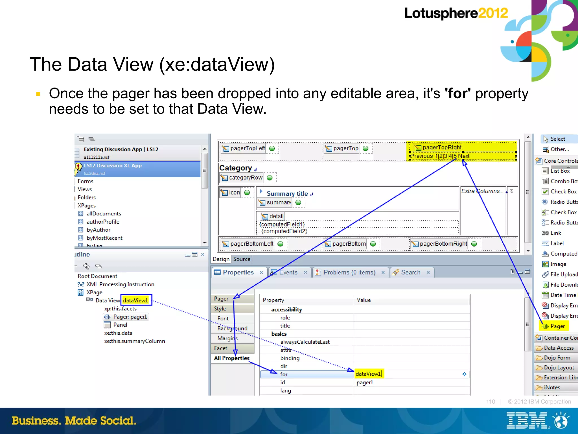Pick the File Download control
The image size is (578, 434).
[x=559, y=285]
